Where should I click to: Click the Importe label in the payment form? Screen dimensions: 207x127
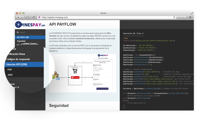coord(96,79)
